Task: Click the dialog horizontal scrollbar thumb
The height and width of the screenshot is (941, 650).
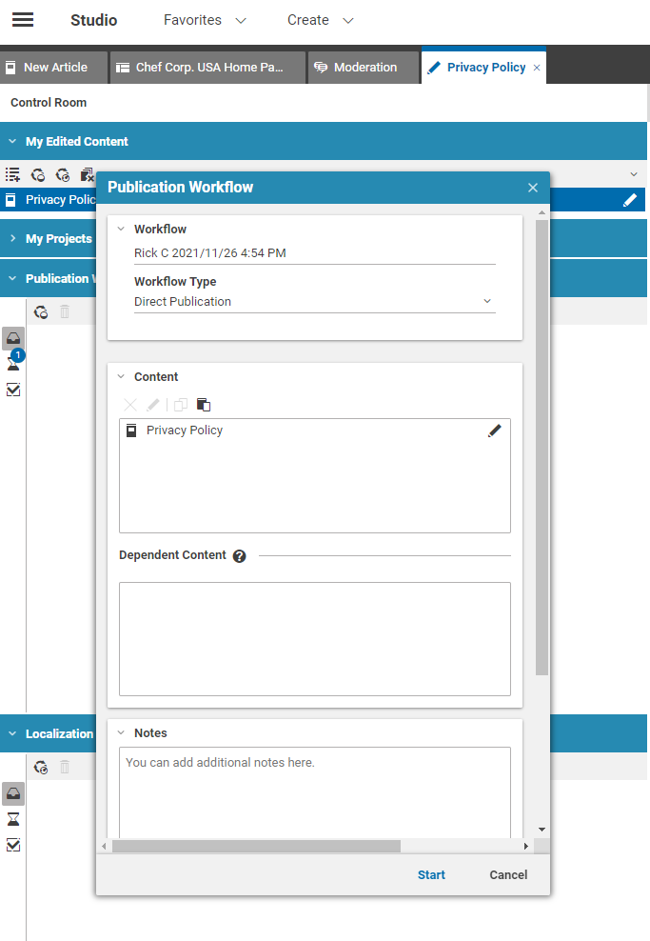Action: tap(256, 846)
